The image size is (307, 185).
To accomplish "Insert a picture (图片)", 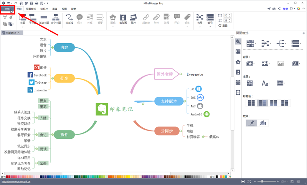I will point(133,19).
